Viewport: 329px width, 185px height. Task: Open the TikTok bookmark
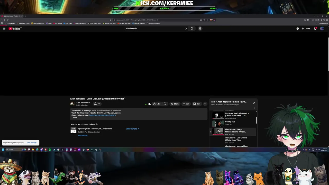pyautogui.click(x=94, y=23)
